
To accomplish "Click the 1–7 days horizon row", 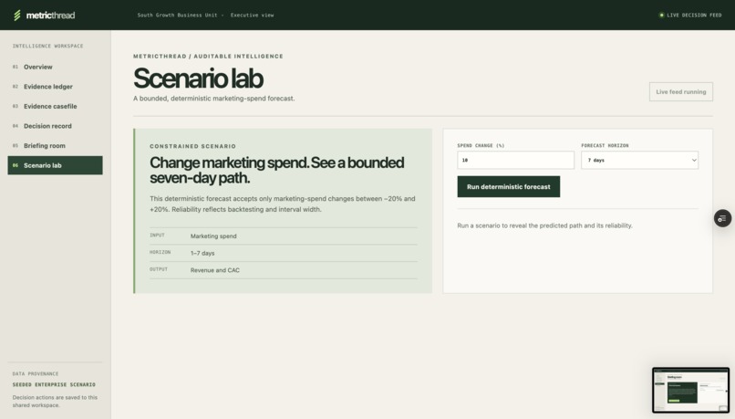I will tap(283, 253).
